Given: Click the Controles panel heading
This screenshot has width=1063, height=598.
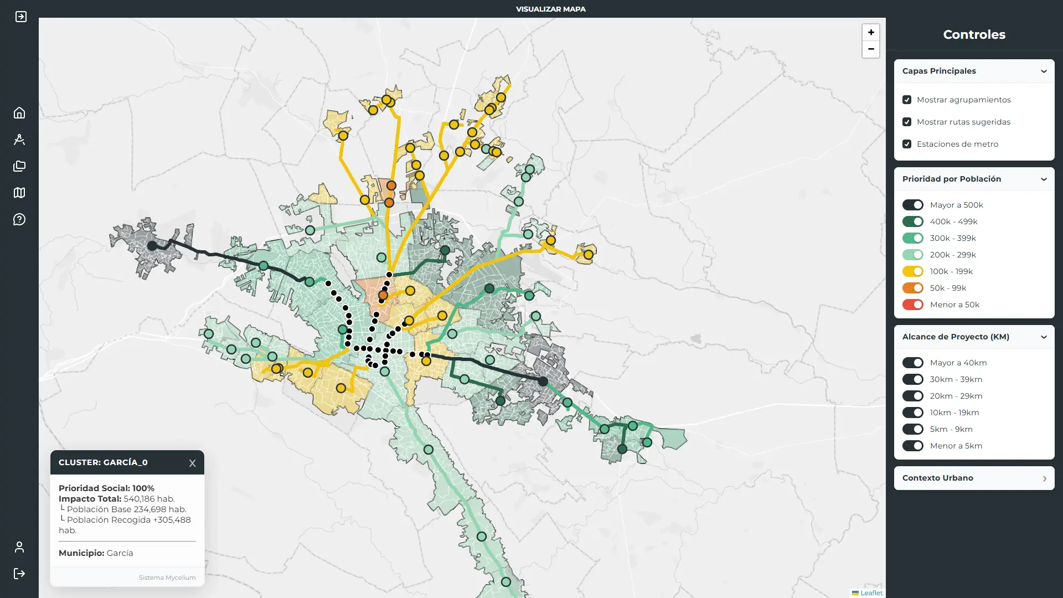Looking at the screenshot, I should (974, 34).
